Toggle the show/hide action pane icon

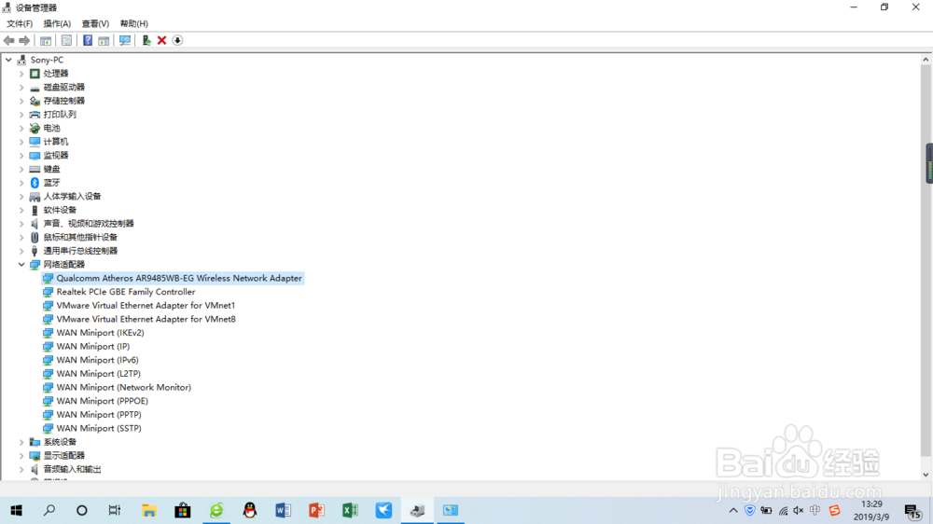click(104, 40)
